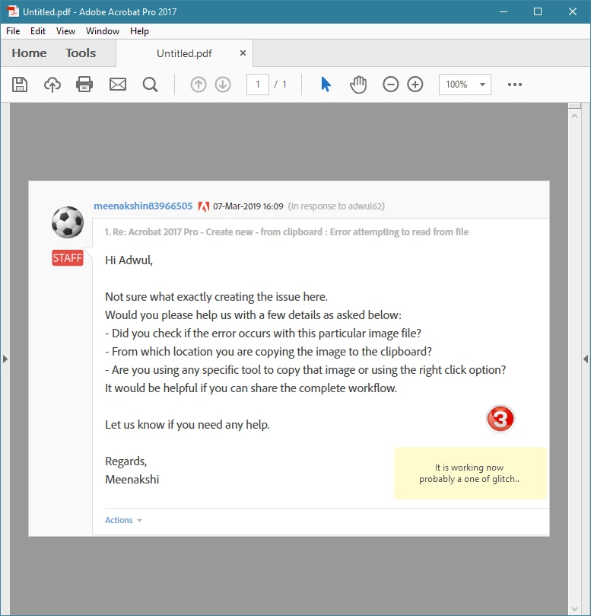Print the document with the printer icon
The width and height of the screenshot is (591, 616).
click(x=84, y=85)
